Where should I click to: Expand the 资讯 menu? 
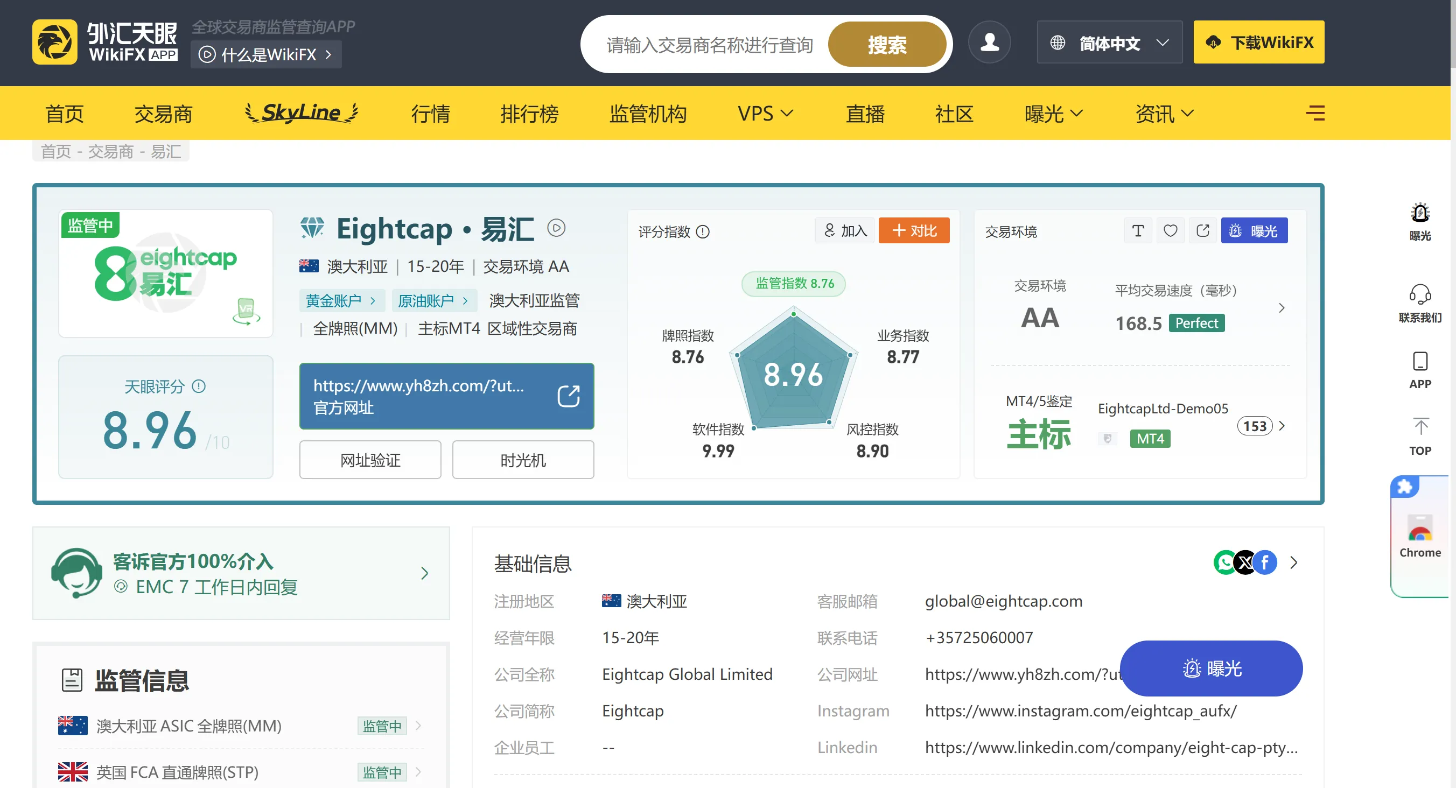(x=1164, y=114)
